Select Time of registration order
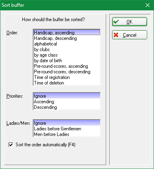 (x=67, y=77)
